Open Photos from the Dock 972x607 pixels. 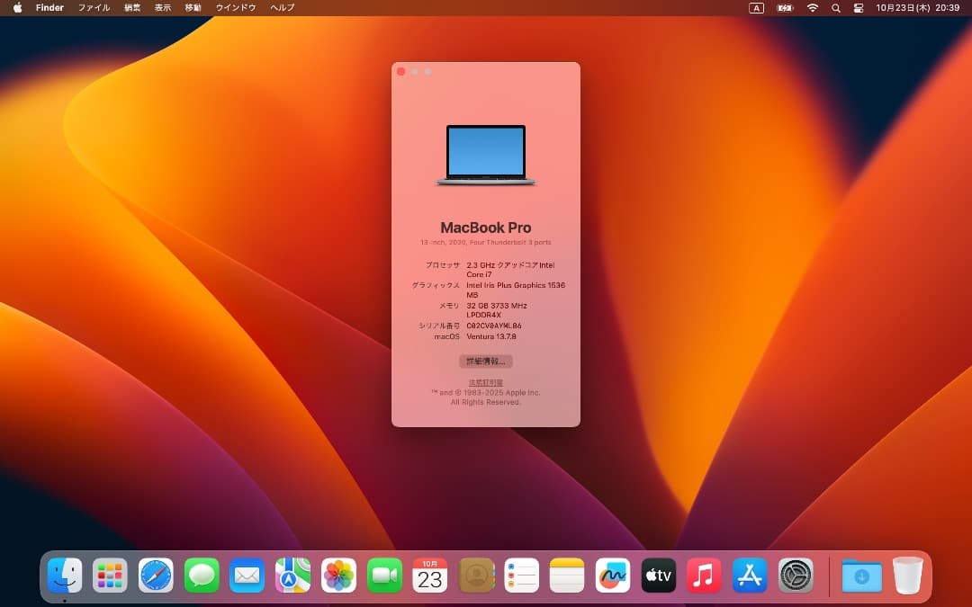click(338, 575)
